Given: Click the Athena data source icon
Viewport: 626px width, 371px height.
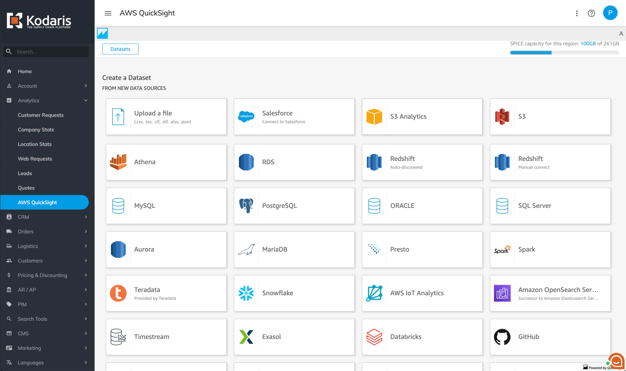Looking at the screenshot, I should 118,162.
